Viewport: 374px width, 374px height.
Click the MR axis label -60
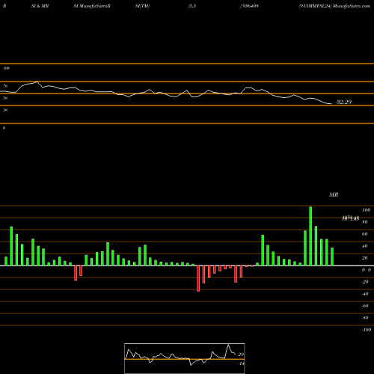[x=365, y=306]
